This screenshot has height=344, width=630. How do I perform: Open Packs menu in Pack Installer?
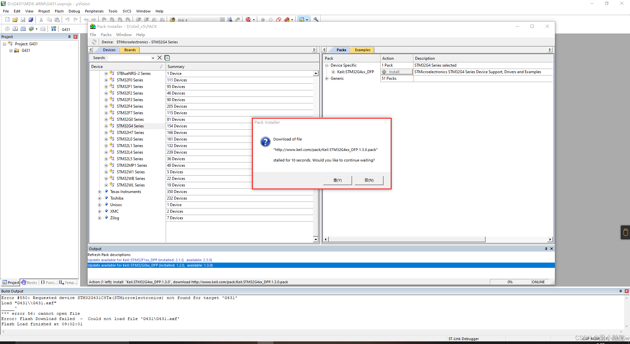pyautogui.click(x=106, y=35)
